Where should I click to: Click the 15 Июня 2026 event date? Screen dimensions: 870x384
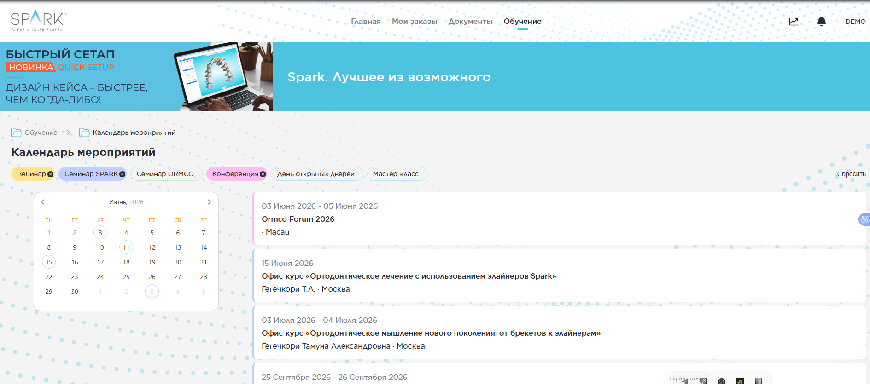click(287, 263)
